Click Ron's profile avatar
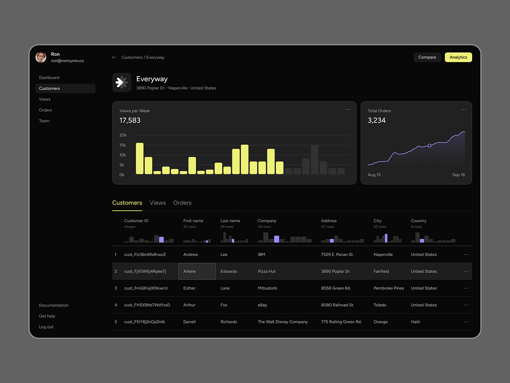This screenshot has width=510, height=383. (x=41, y=57)
